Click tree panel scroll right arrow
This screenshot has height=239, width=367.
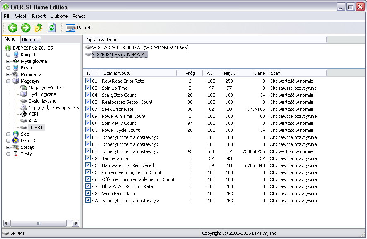coord(75,223)
